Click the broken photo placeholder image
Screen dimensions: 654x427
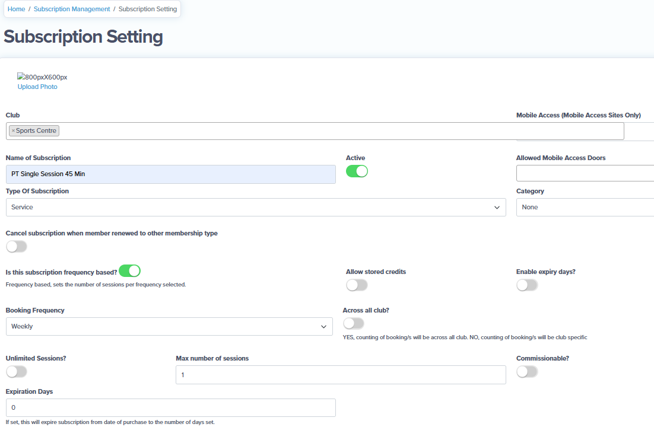pos(42,77)
